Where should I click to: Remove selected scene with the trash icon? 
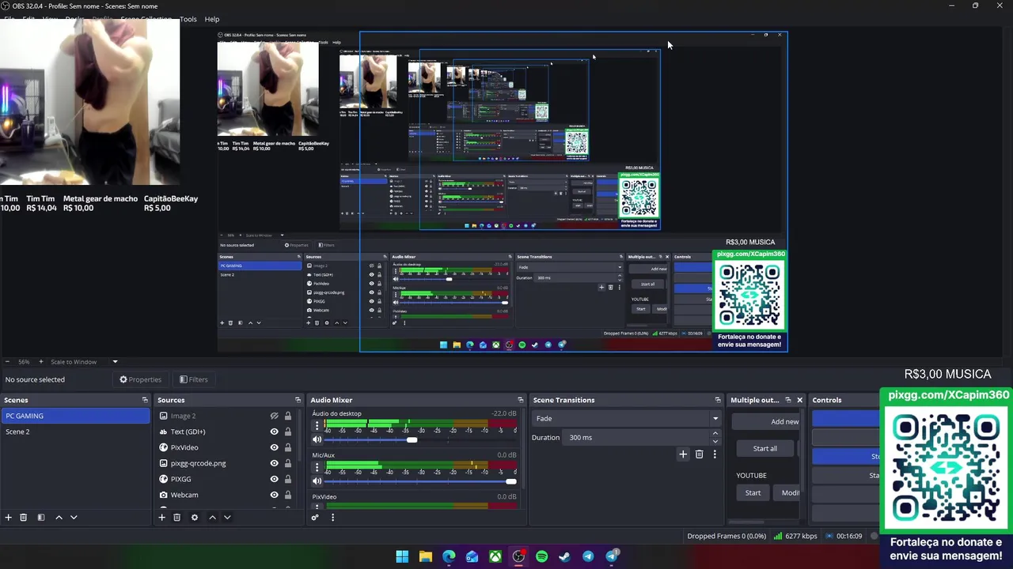pyautogui.click(x=24, y=517)
